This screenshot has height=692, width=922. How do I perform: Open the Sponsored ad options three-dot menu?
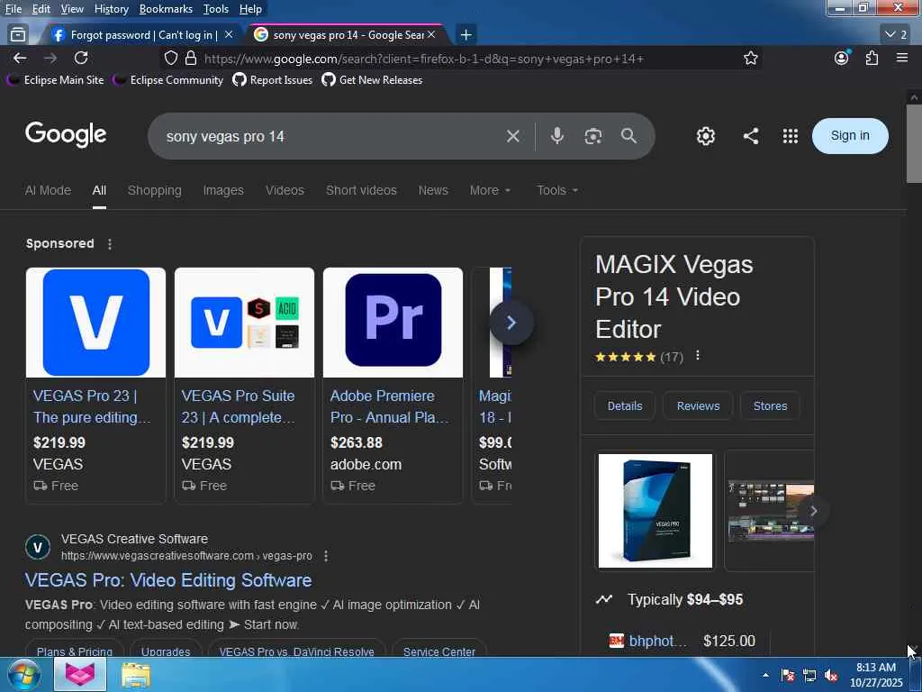click(x=110, y=243)
